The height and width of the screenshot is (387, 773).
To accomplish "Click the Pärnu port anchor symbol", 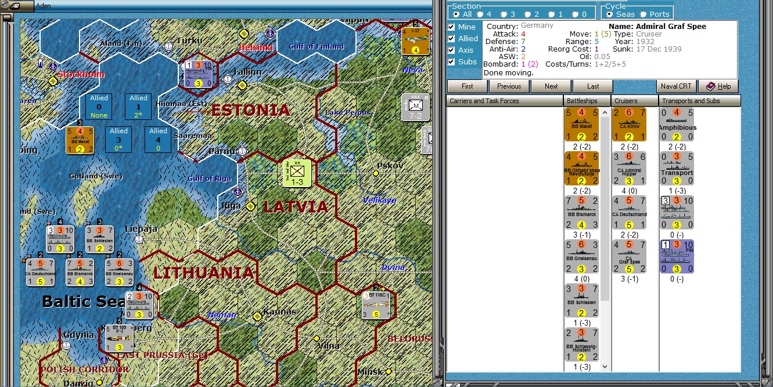I will click(x=243, y=151).
